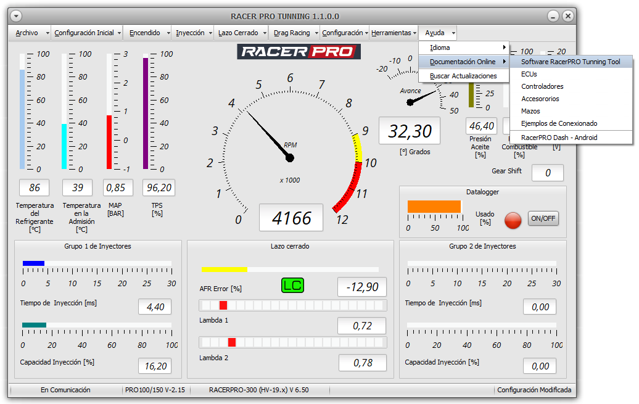Click the TPS value 96,20

159,188
